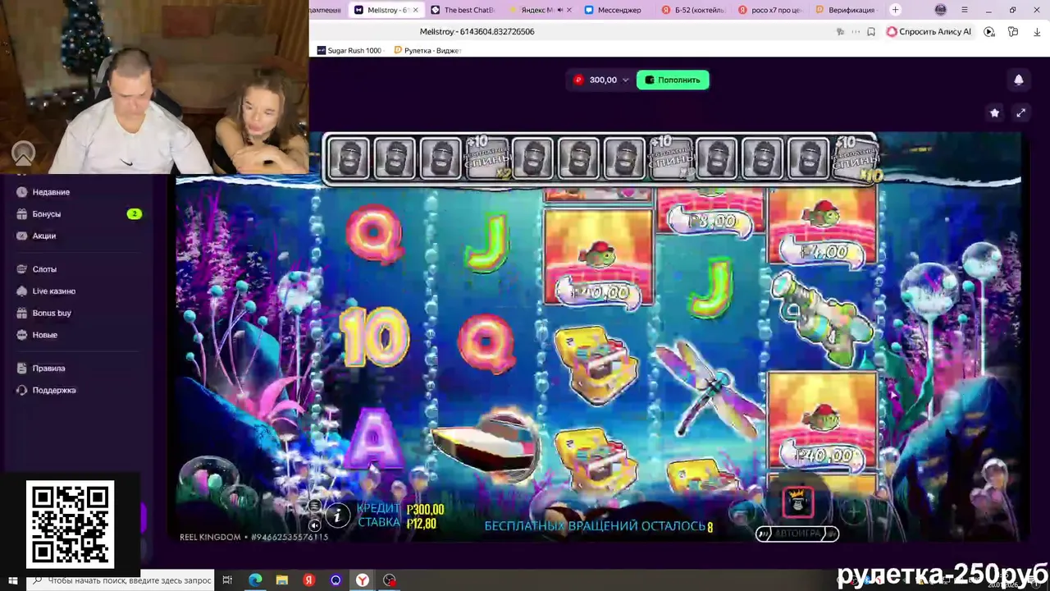Open Task View on the taskbar
The width and height of the screenshot is (1050, 591).
point(227,580)
